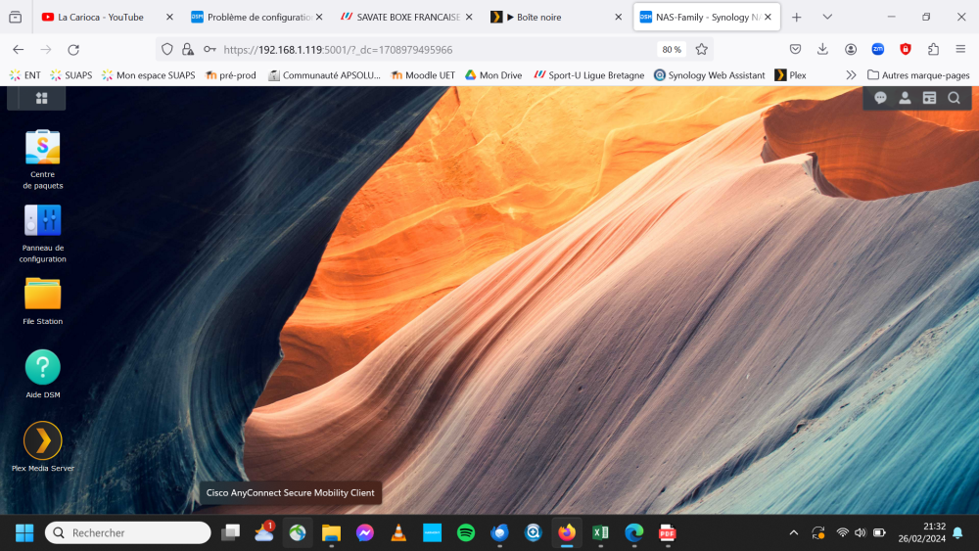Go back in Firefox
The image size is (979, 551).
click(18, 49)
